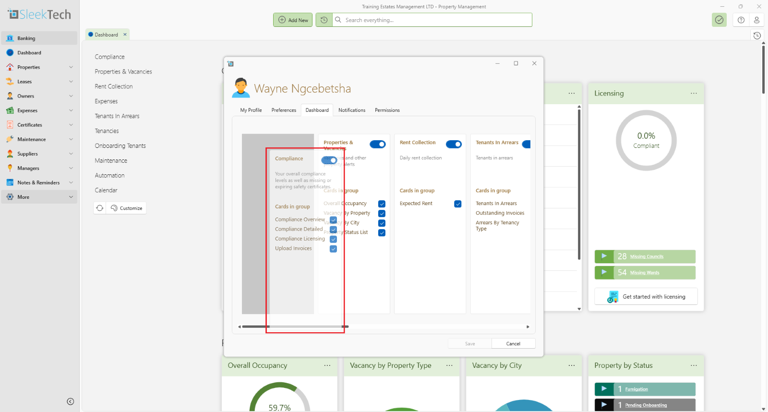Uncheck the Vacancy By City checkbox
This screenshot has width=768, height=412.
tap(382, 223)
